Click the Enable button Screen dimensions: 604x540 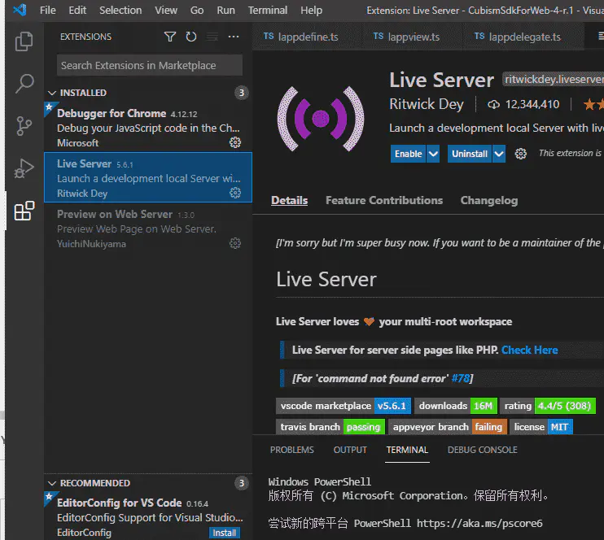[x=408, y=154]
